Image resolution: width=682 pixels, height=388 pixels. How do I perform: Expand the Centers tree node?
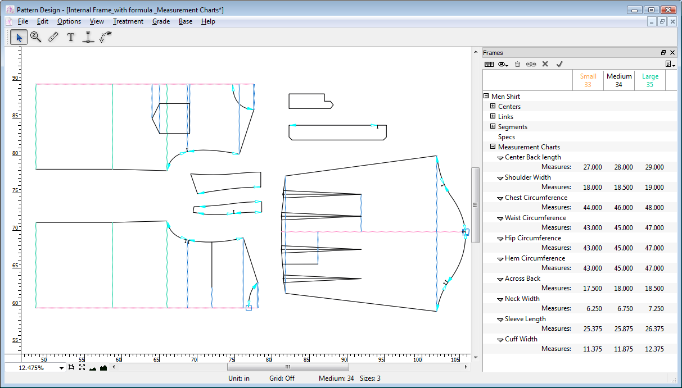pyautogui.click(x=493, y=107)
